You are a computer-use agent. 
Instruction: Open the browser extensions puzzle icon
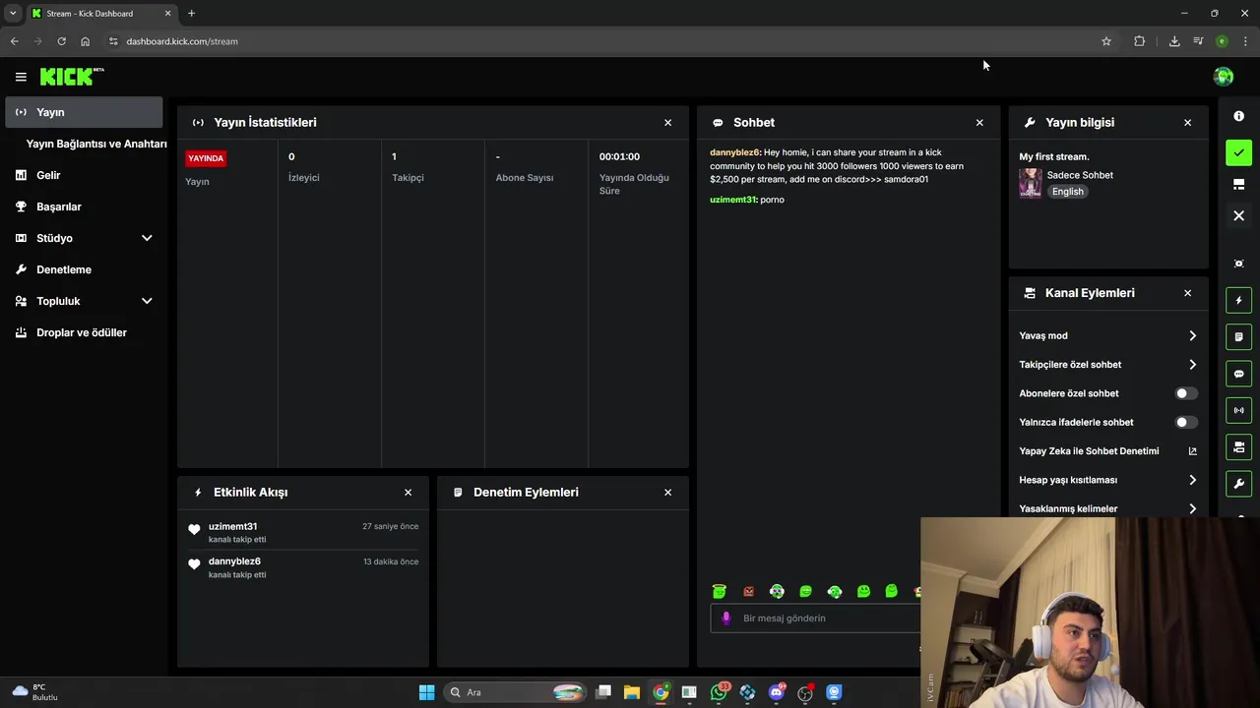click(x=1139, y=41)
